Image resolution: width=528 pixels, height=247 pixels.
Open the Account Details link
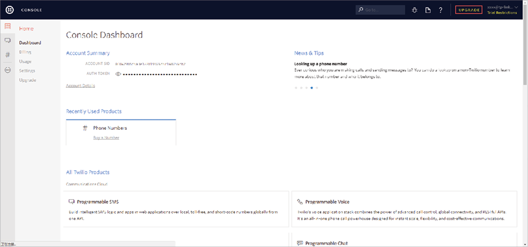tap(80, 85)
